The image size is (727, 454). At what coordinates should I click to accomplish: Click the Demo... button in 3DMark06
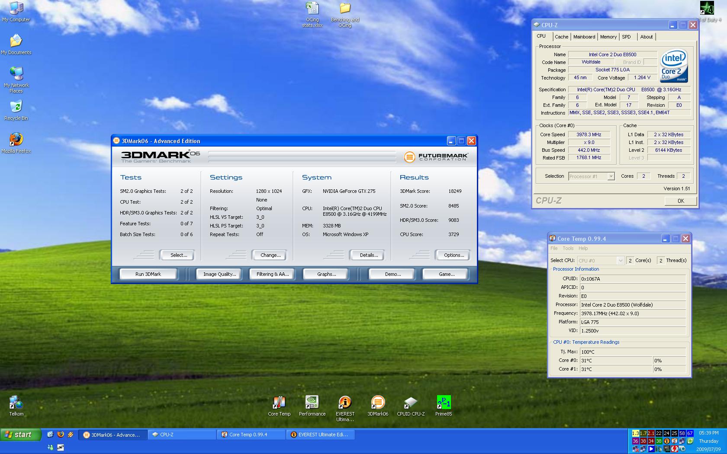pos(392,274)
